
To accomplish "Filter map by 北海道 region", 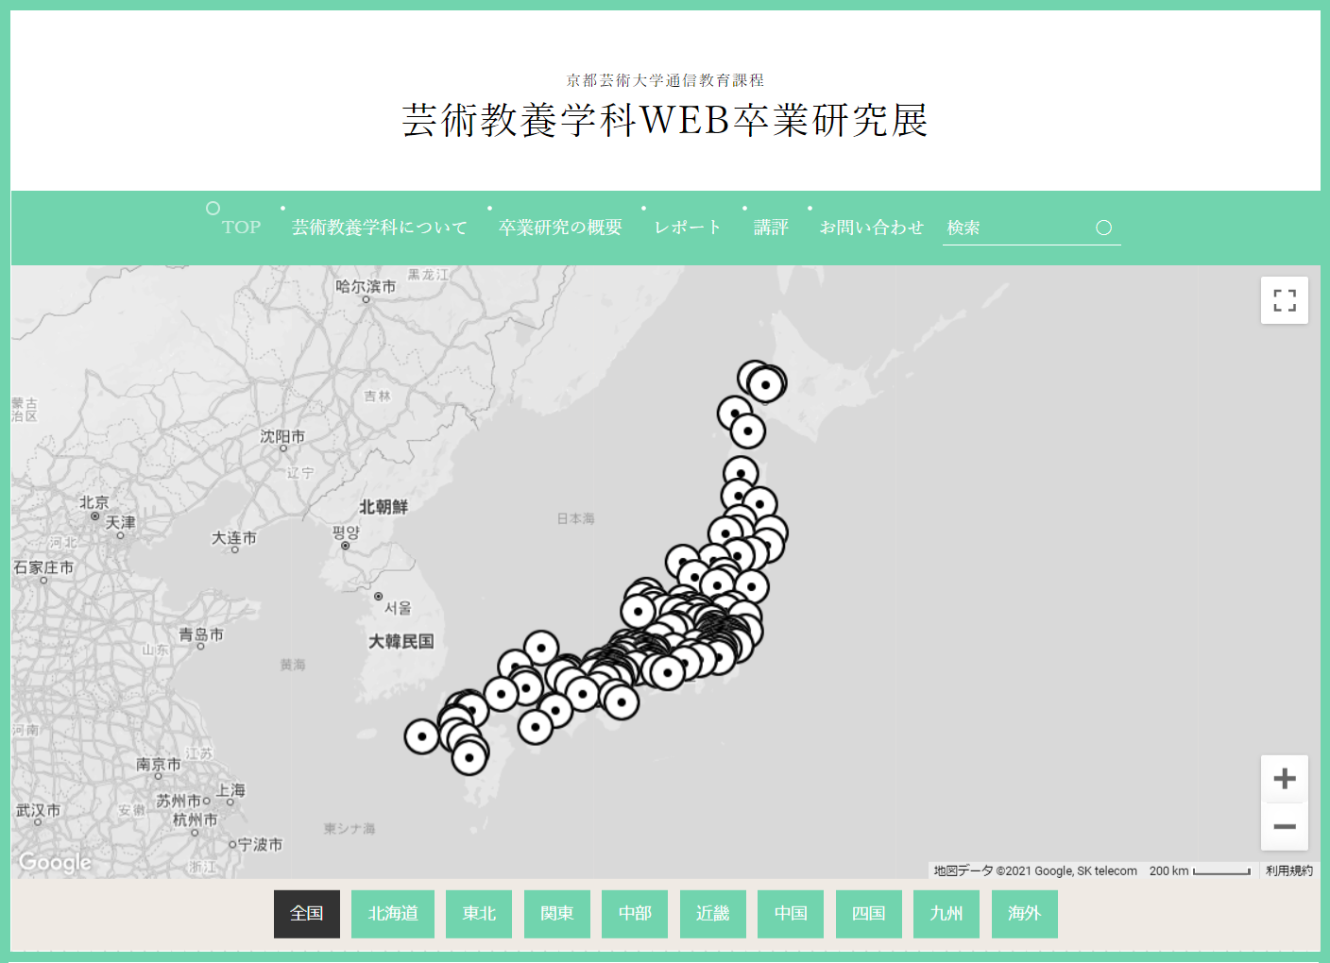I will coord(393,914).
